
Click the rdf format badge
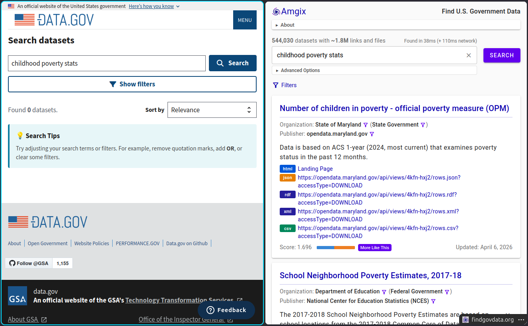[288, 195]
